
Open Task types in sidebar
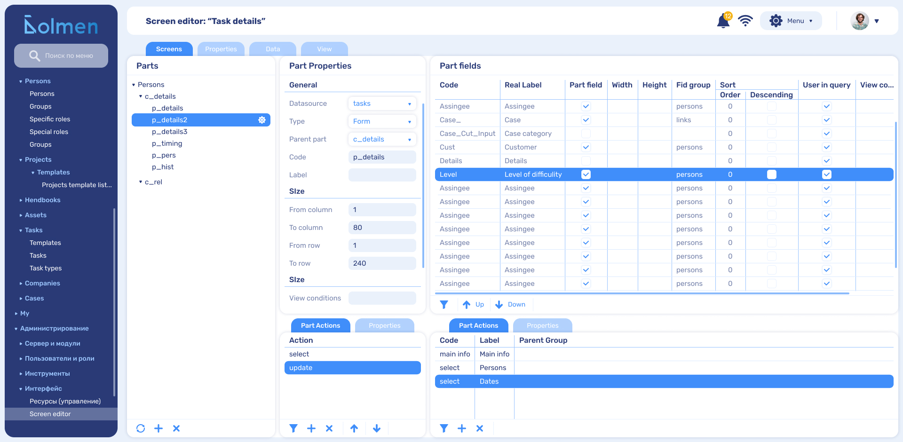point(46,268)
